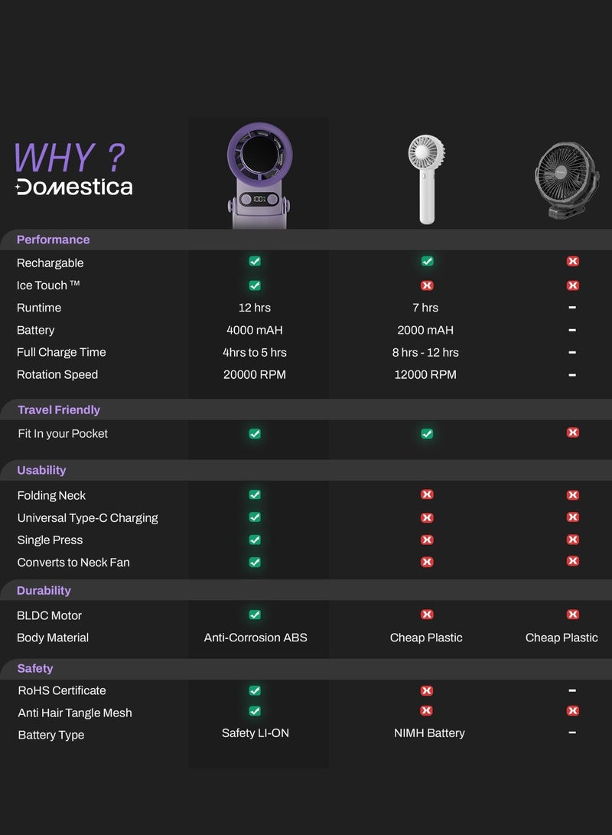Click the white fan's Folding Neck red X
This screenshot has width=612, height=835.
[x=427, y=495]
